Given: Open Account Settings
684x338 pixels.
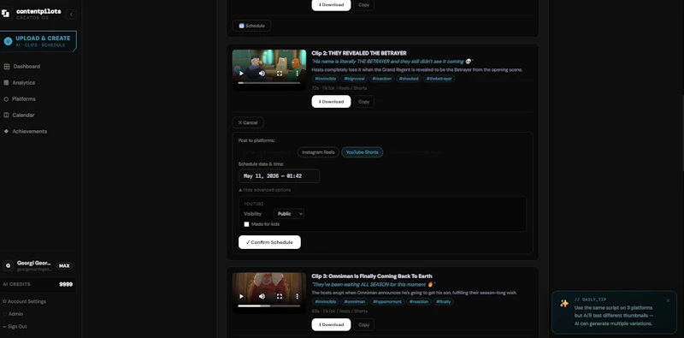Looking at the screenshot, I should 25,301.
